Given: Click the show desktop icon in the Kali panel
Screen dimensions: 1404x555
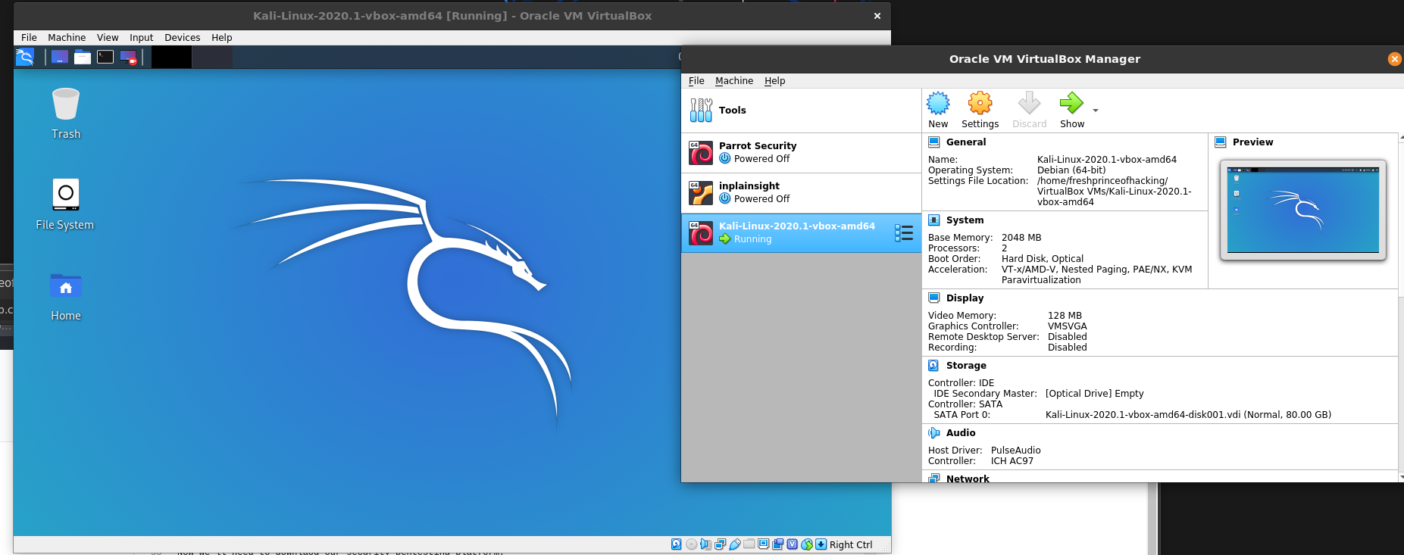Looking at the screenshot, I should (60, 57).
